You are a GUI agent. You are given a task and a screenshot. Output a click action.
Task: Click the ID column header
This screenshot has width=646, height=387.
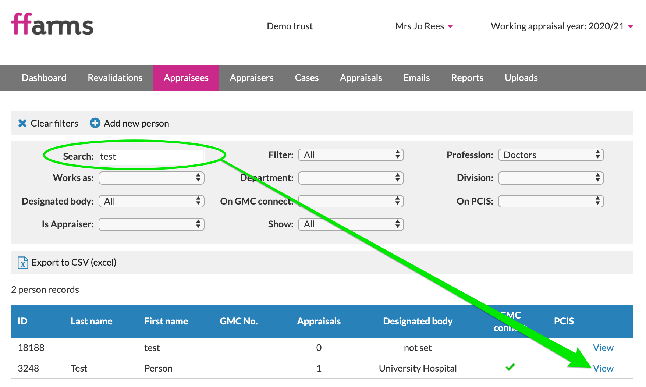[22, 321]
